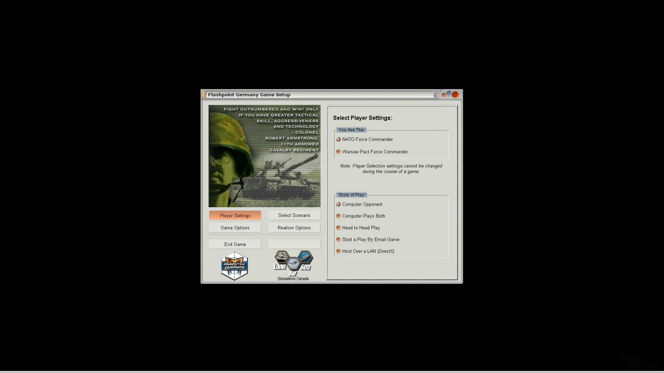664x373 pixels.
Task: Open the Game Options page
Action: 235,228
